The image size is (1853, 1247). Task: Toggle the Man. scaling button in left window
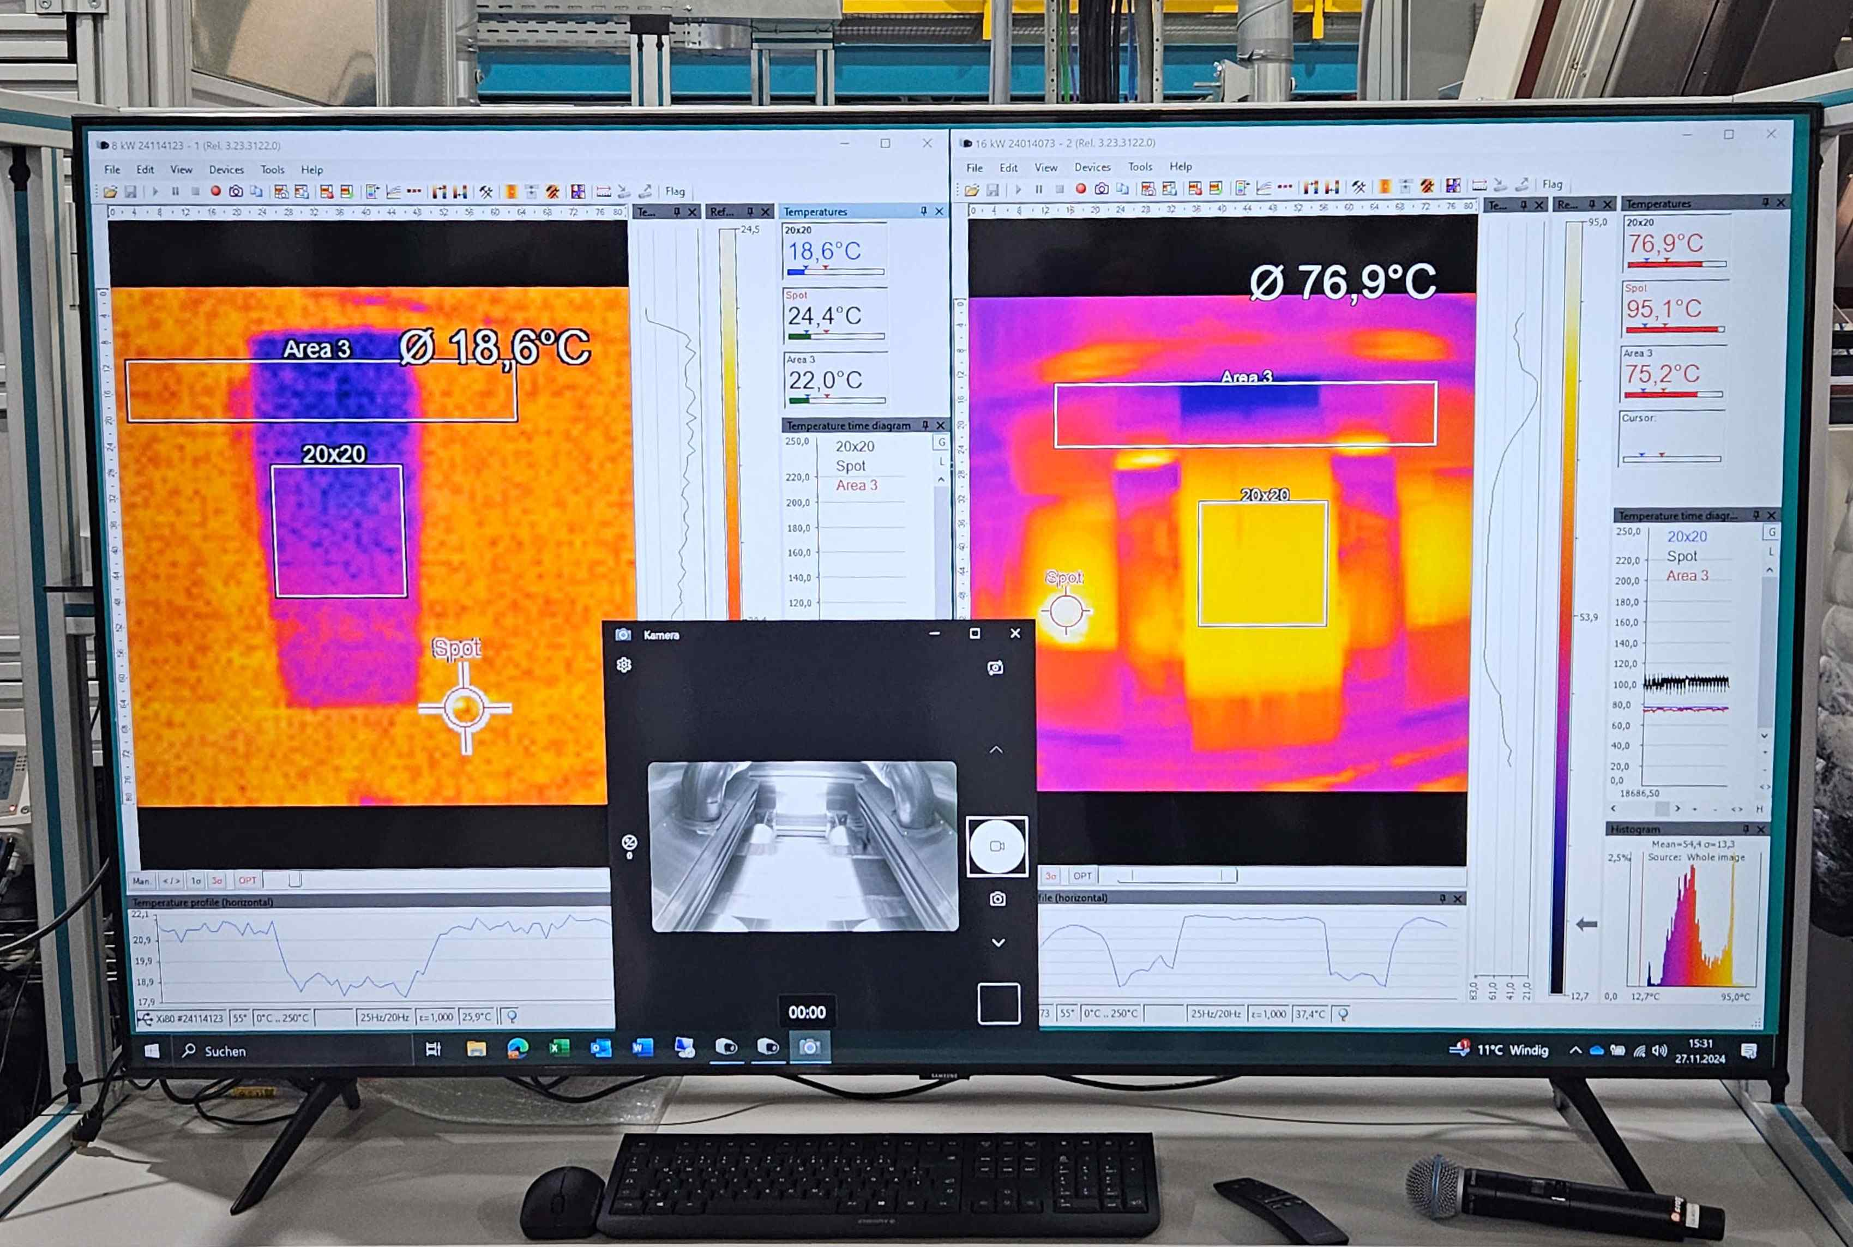point(141,881)
